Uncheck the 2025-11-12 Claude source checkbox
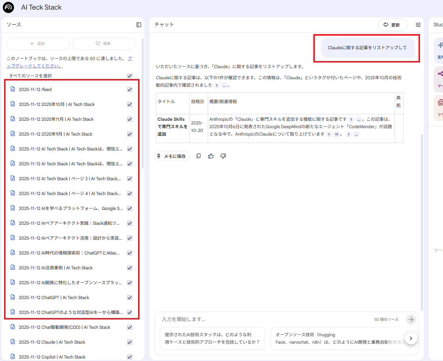Viewport: 443px width, 361px height. (x=130, y=342)
